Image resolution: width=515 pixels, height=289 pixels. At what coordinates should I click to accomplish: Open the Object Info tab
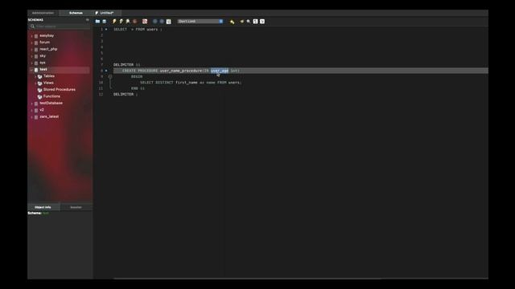(43, 207)
